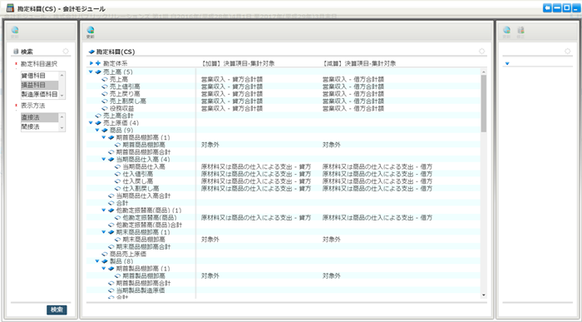The height and width of the screenshot is (322, 582).
Task: Collapse the 売上高 (5) tree node
Action: coord(91,72)
